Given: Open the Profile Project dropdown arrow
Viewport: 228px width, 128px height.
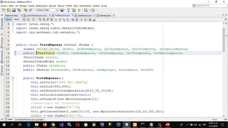Looking at the screenshot, I should pyautogui.click(x=96, y=10).
